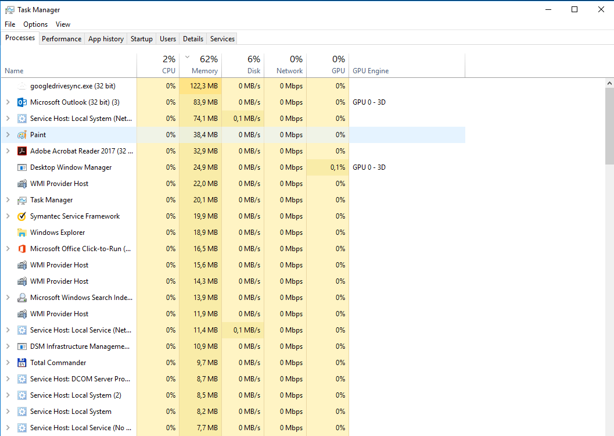Expand the Microsoft Outlook process group
This screenshot has height=436, width=614.
tap(8, 102)
